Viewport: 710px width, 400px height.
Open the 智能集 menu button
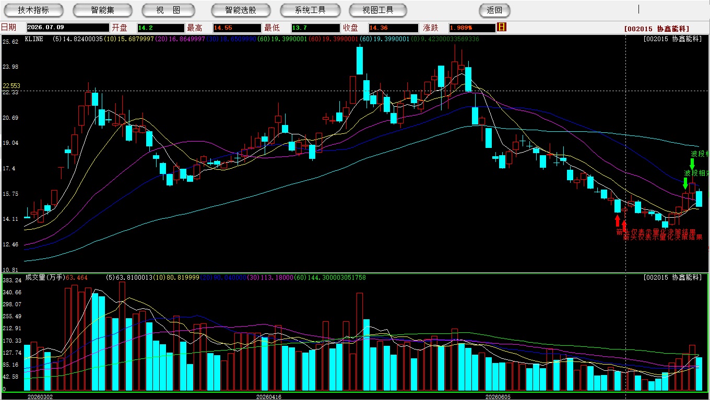102,10
